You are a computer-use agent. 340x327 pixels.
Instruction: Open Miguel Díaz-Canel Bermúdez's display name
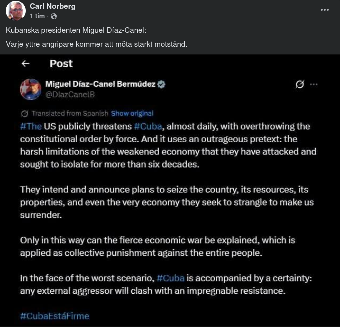coord(100,84)
